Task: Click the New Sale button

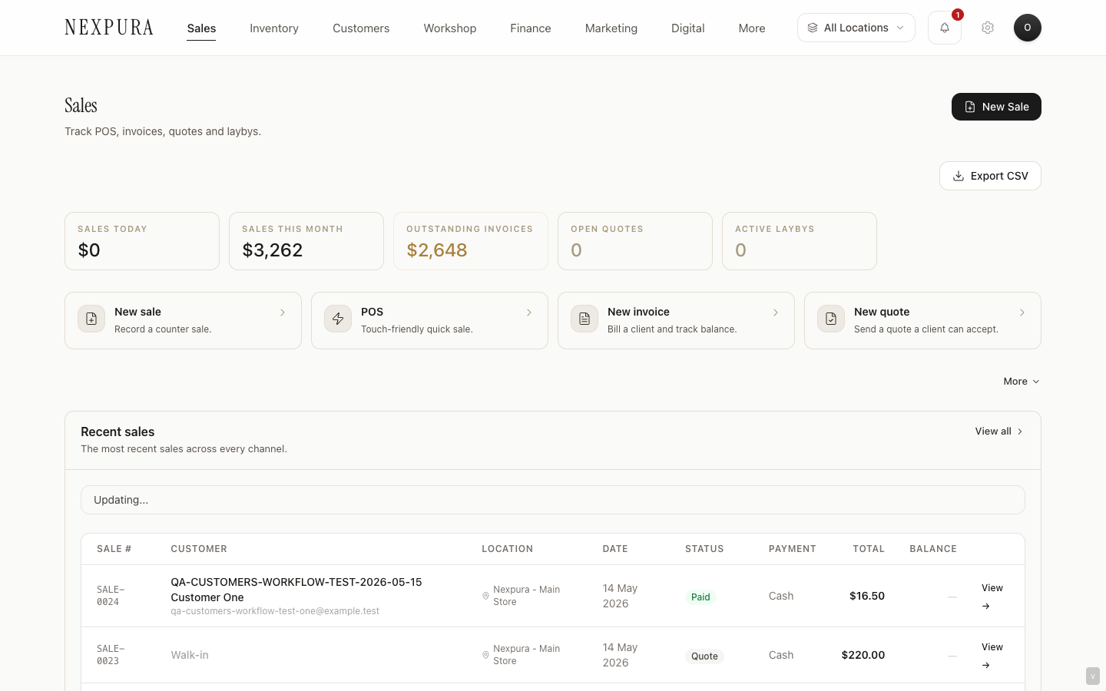Action: [996, 107]
